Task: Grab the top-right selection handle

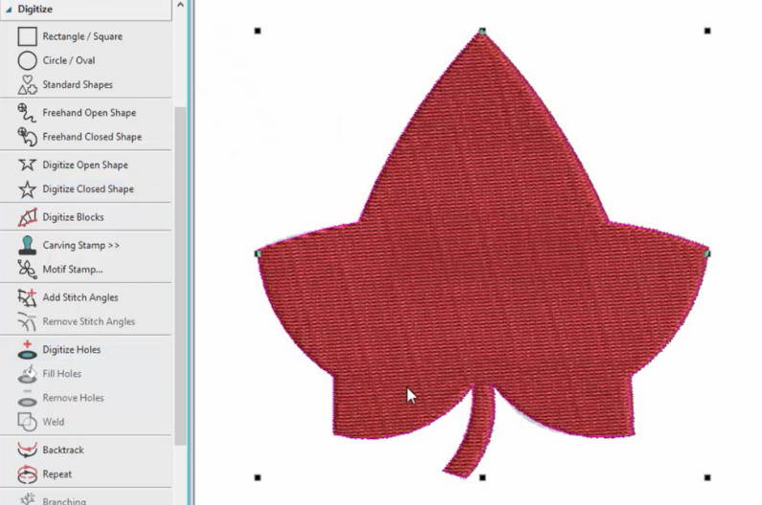Action: click(x=707, y=31)
